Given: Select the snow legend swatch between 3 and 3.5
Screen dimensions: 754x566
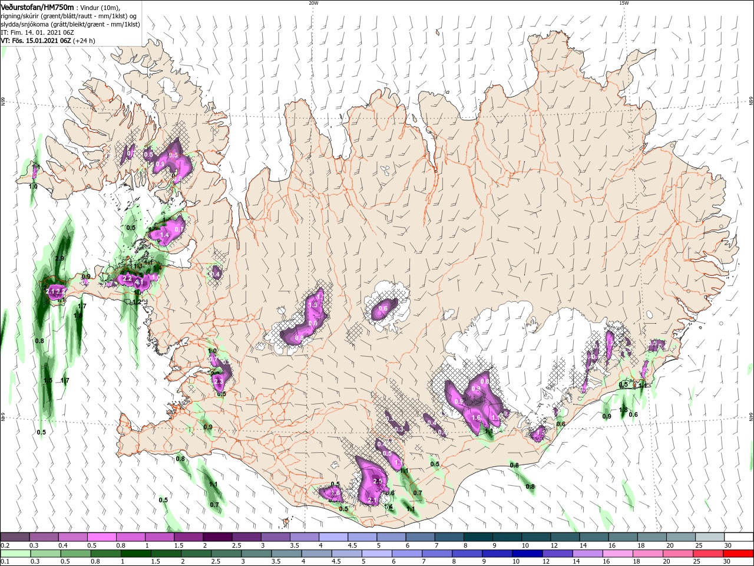Looking at the screenshot, I should click(x=276, y=537).
